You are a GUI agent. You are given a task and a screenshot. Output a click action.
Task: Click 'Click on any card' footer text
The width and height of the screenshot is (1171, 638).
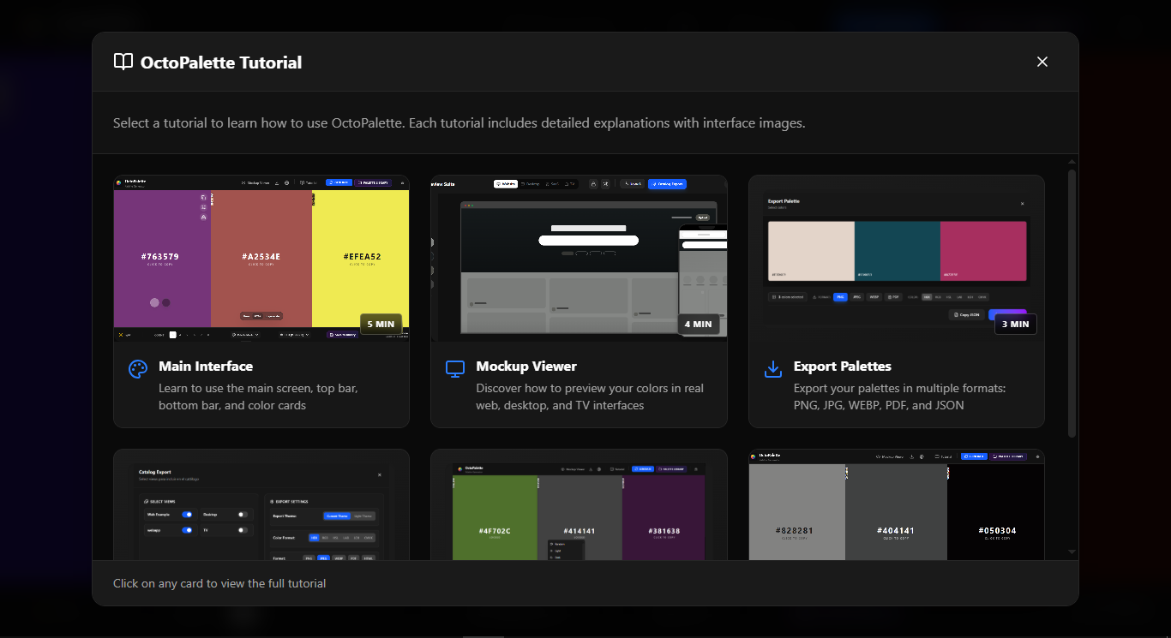[219, 583]
